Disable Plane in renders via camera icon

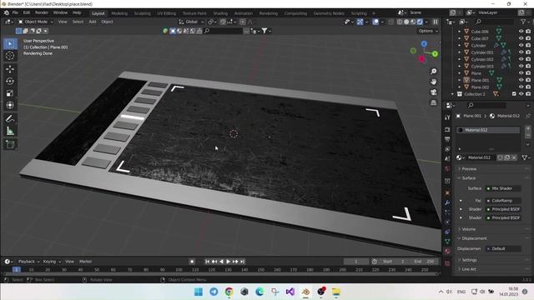(x=528, y=73)
